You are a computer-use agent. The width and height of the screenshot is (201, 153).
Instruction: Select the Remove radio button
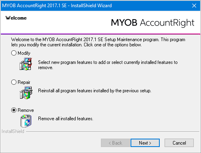[x=14, y=110]
